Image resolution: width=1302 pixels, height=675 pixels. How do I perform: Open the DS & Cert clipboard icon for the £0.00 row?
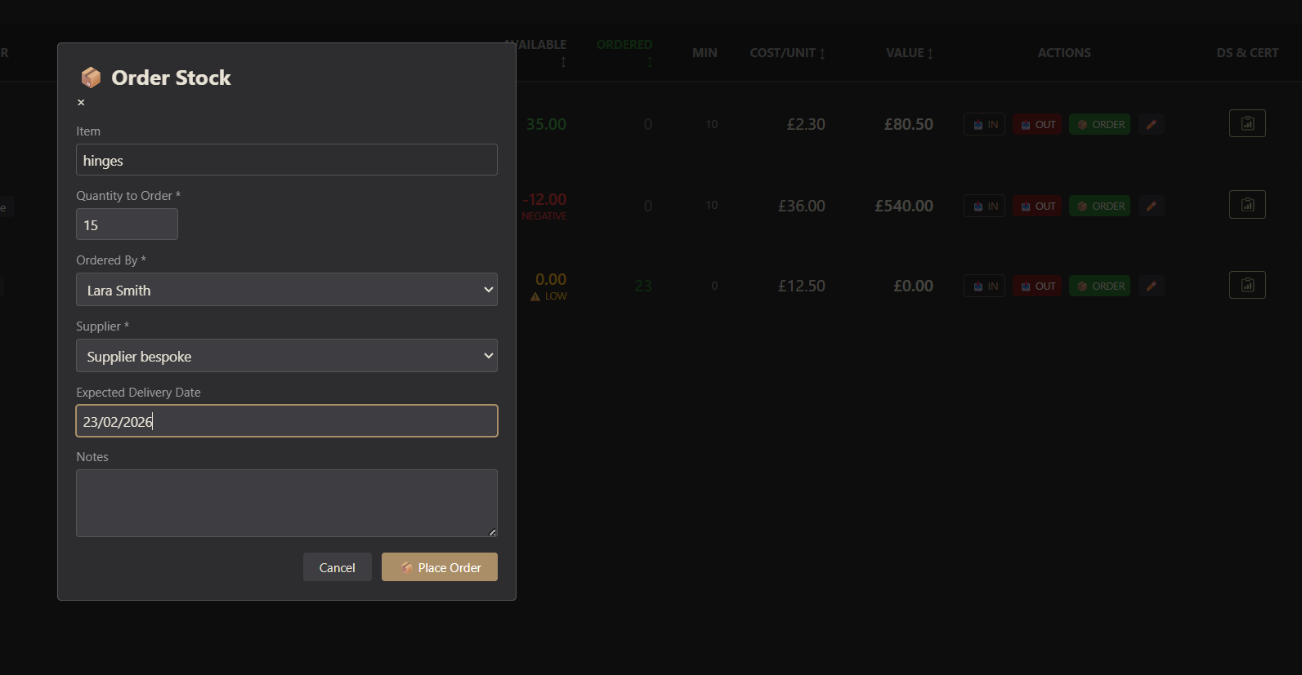coord(1246,285)
